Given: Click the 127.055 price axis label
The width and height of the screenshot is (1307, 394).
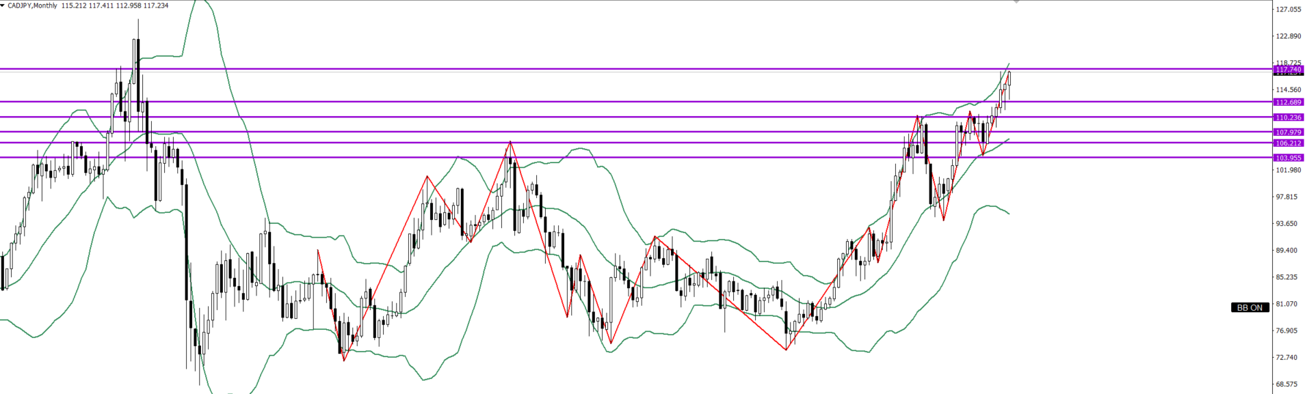Looking at the screenshot, I should click(1288, 10).
